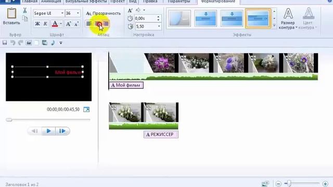This screenshot has height=187, width=333.
Task: Click the full screen preview icon
Action: 86,110
